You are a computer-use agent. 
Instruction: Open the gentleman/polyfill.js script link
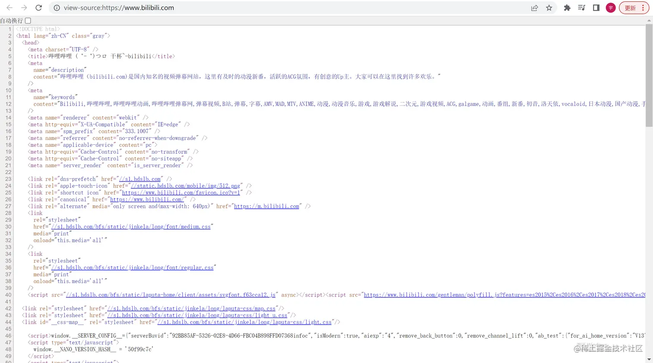pos(504,295)
